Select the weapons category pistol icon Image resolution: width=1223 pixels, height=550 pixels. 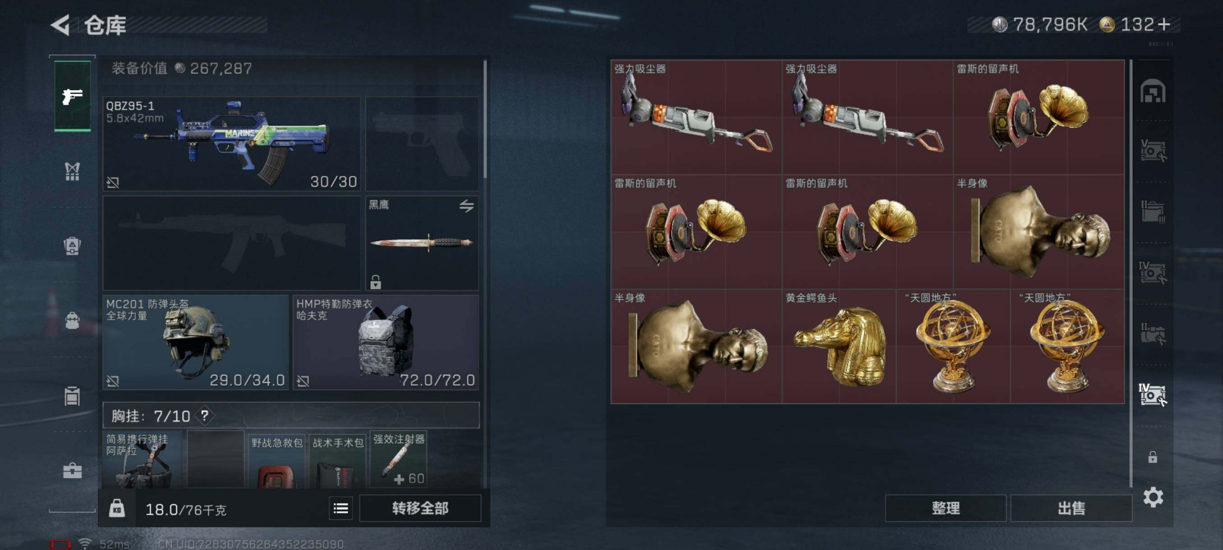click(x=72, y=96)
